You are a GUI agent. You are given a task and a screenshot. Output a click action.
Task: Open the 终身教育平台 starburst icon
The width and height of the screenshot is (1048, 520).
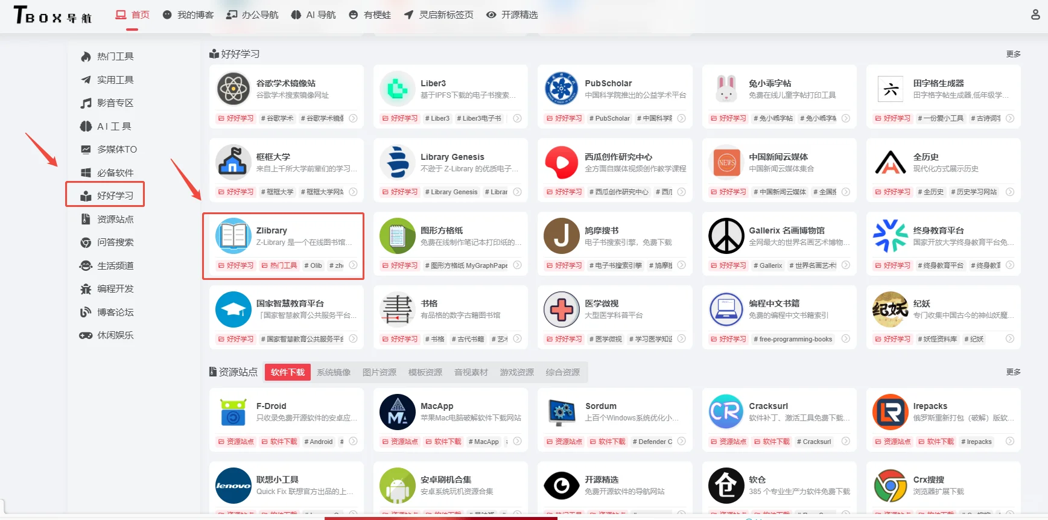click(x=891, y=236)
